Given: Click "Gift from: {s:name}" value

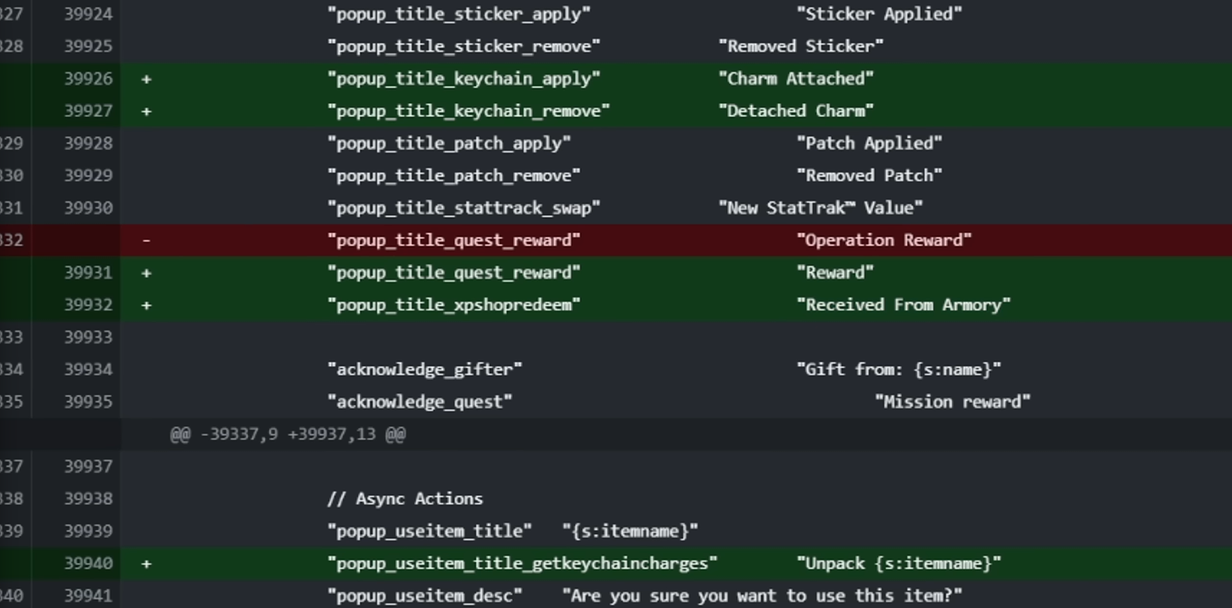Looking at the screenshot, I should point(899,370).
